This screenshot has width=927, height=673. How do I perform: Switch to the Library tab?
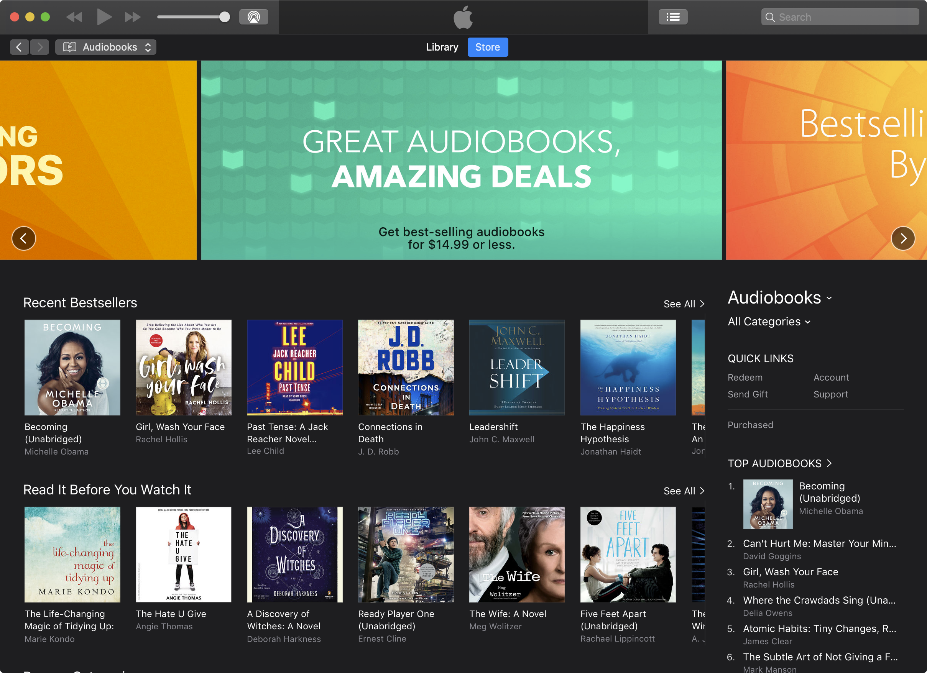click(x=442, y=47)
